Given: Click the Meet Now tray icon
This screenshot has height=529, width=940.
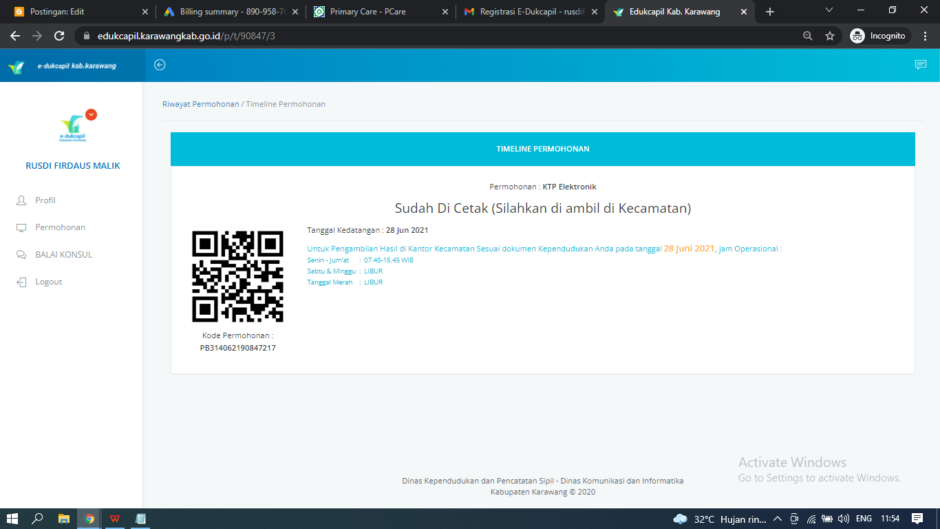Looking at the screenshot, I should [x=795, y=519].
